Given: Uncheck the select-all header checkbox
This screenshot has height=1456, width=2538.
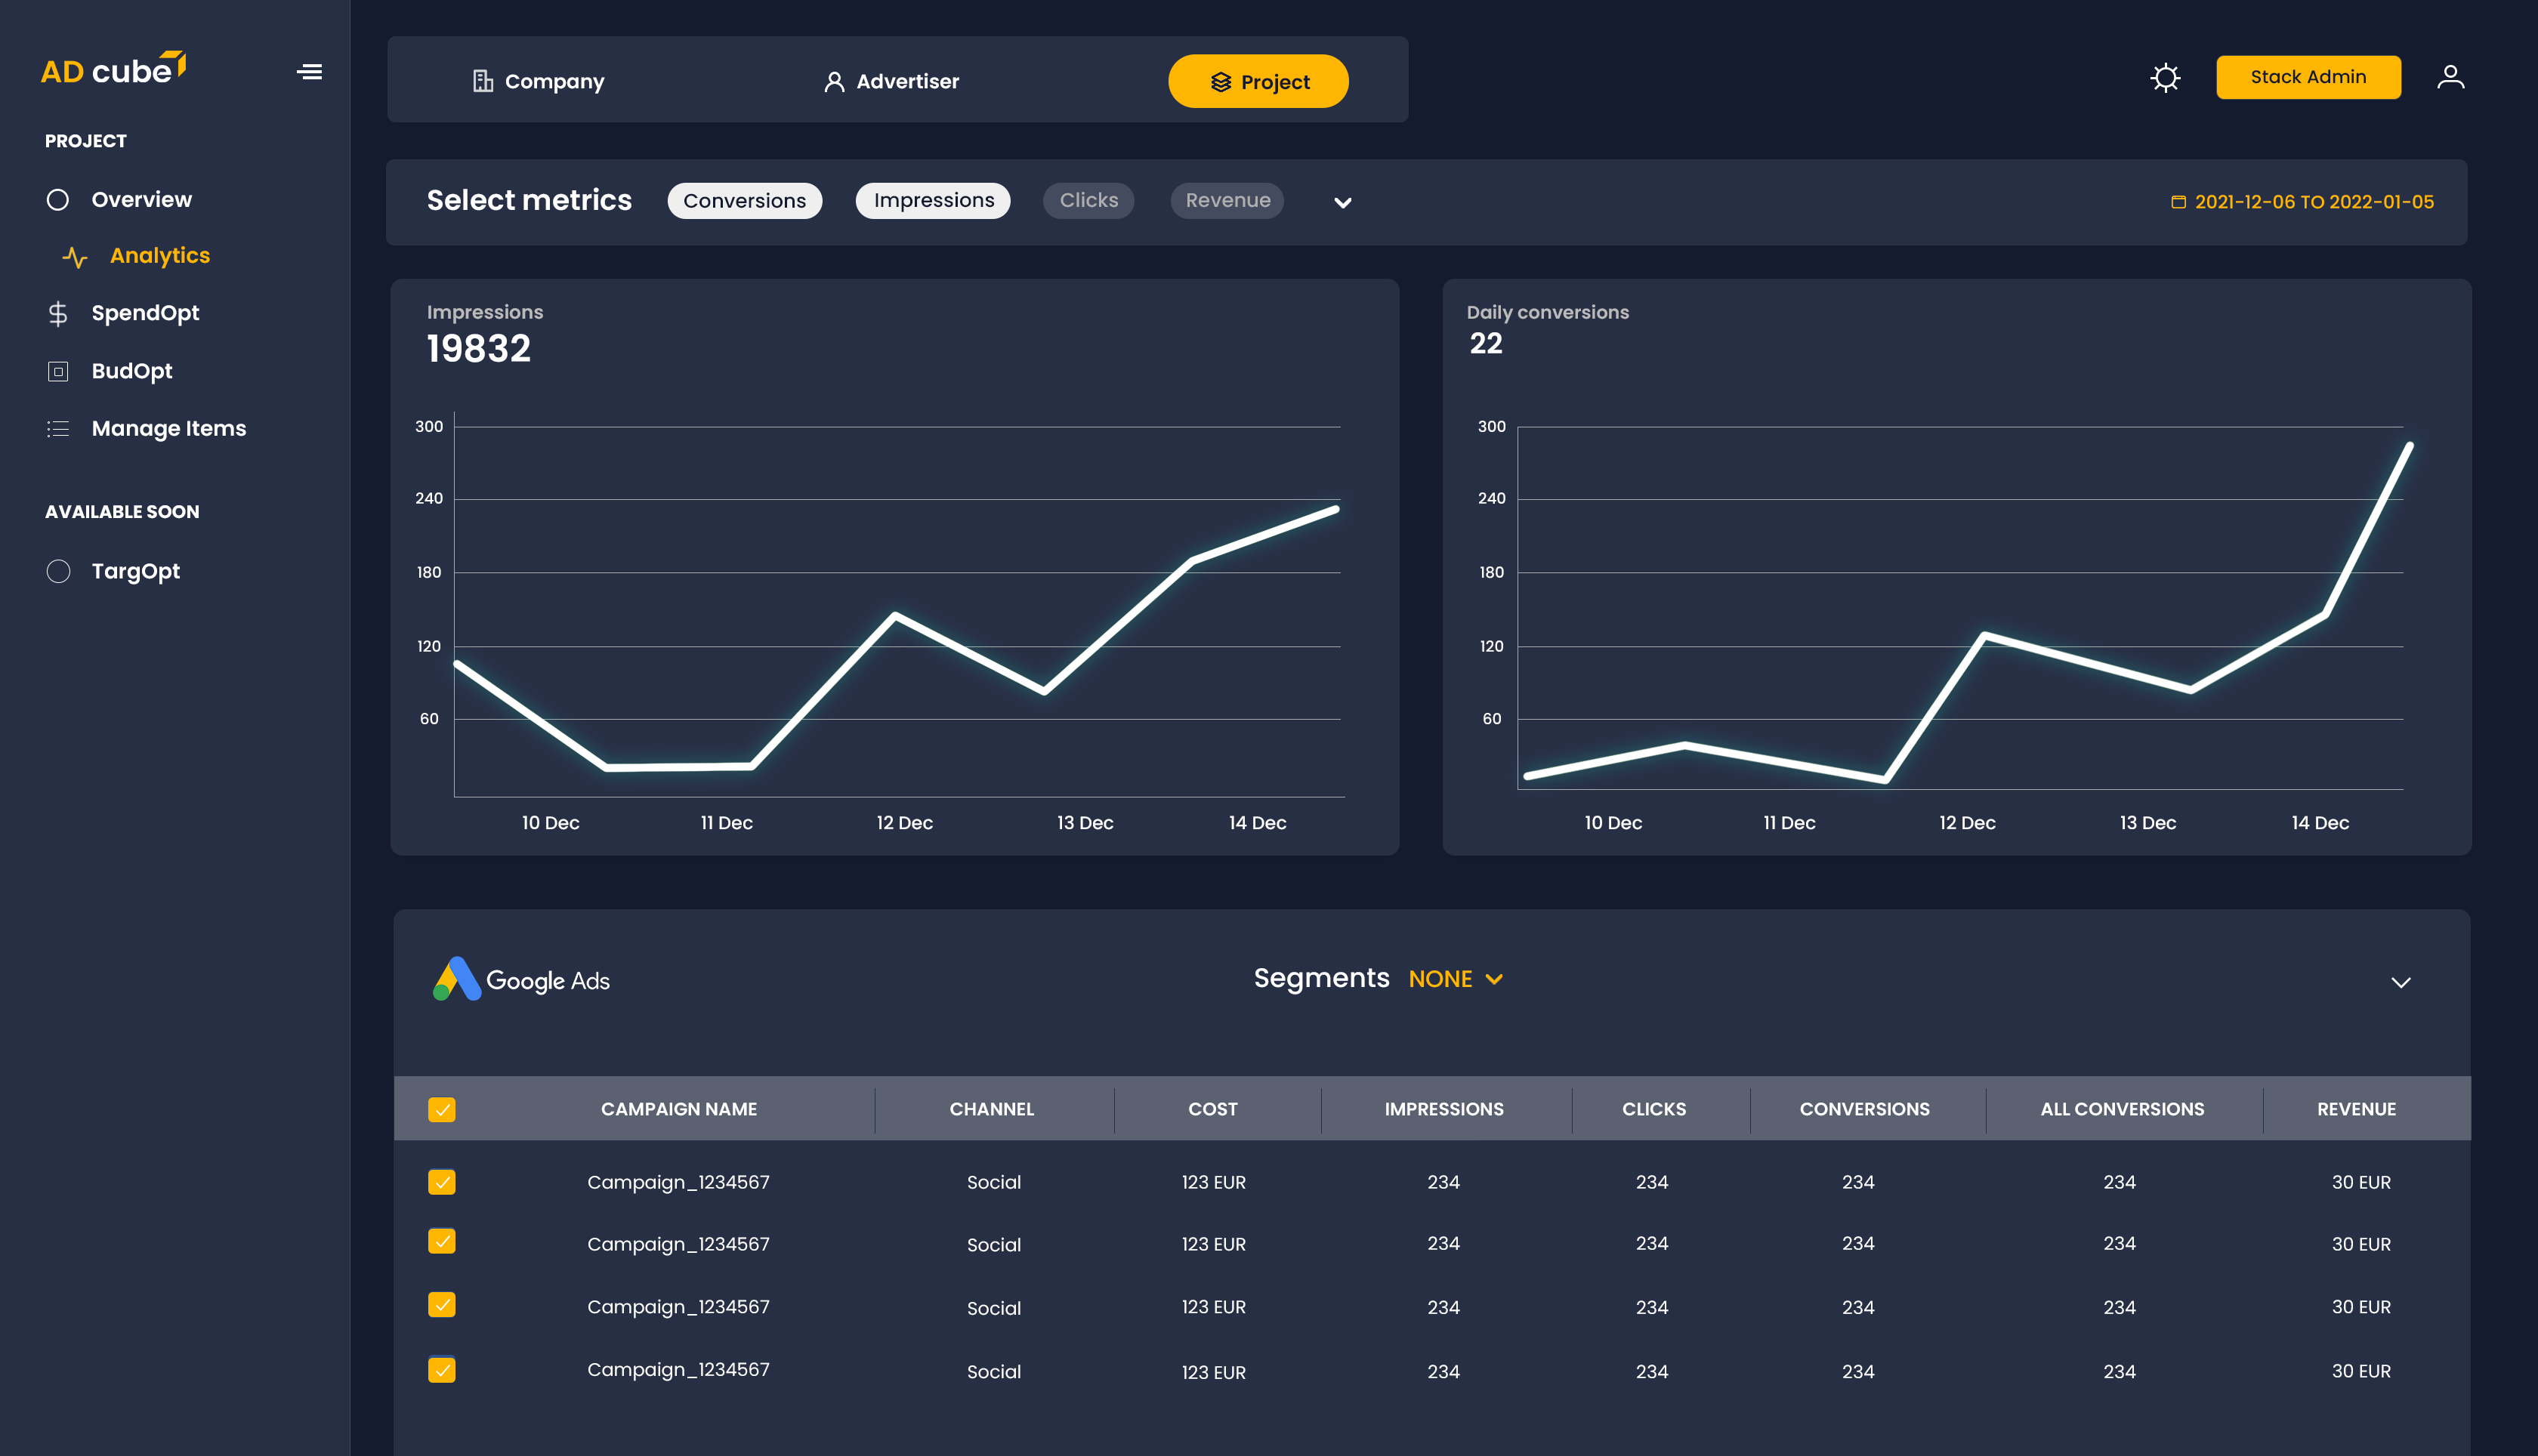Looking at the screenshot, I should [x=441, y=1109].
